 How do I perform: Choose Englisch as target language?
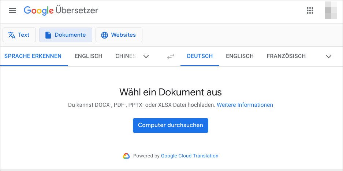click(240, 56)
